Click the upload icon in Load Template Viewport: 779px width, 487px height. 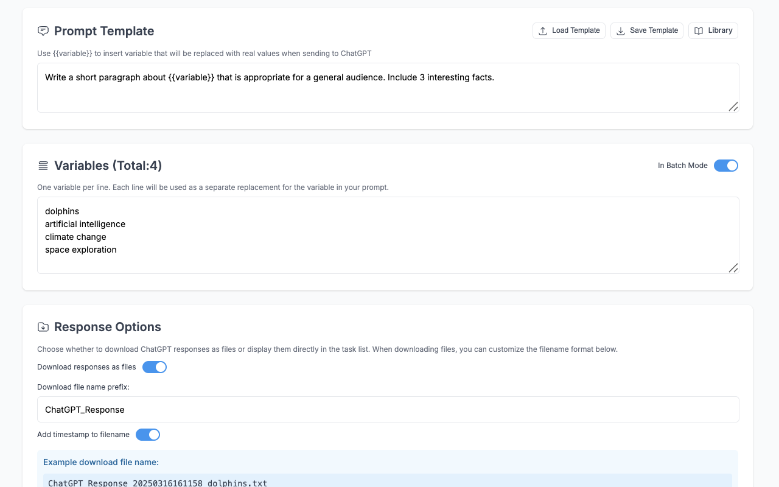(x=543, y=31)
